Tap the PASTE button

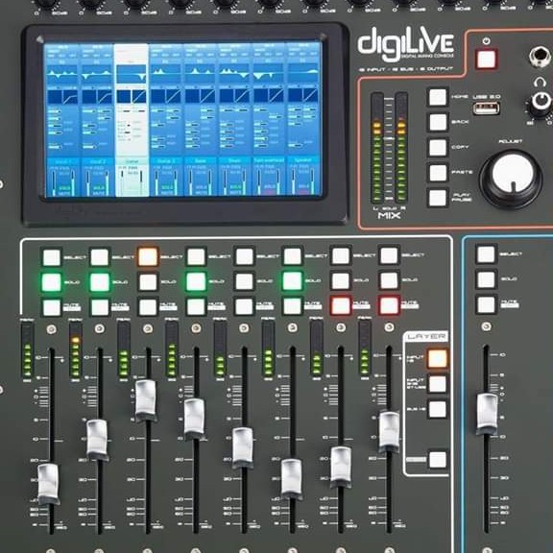tap(438, 173)
